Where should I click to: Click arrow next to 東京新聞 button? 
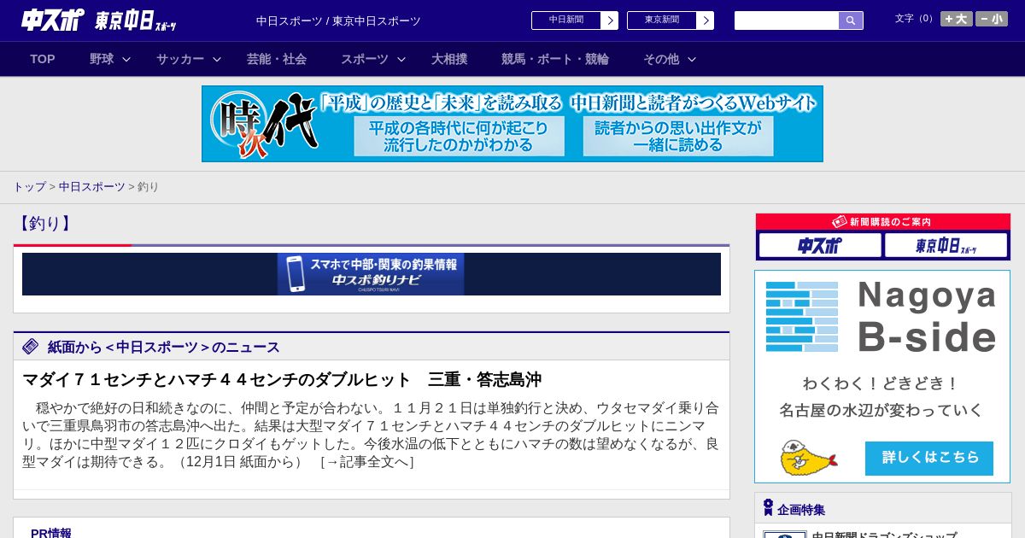(705, 20)
